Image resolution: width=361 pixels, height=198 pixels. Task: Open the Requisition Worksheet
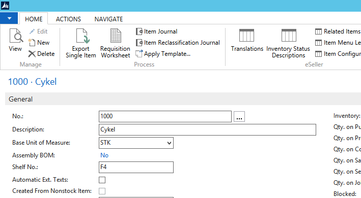tap(116, 43)
